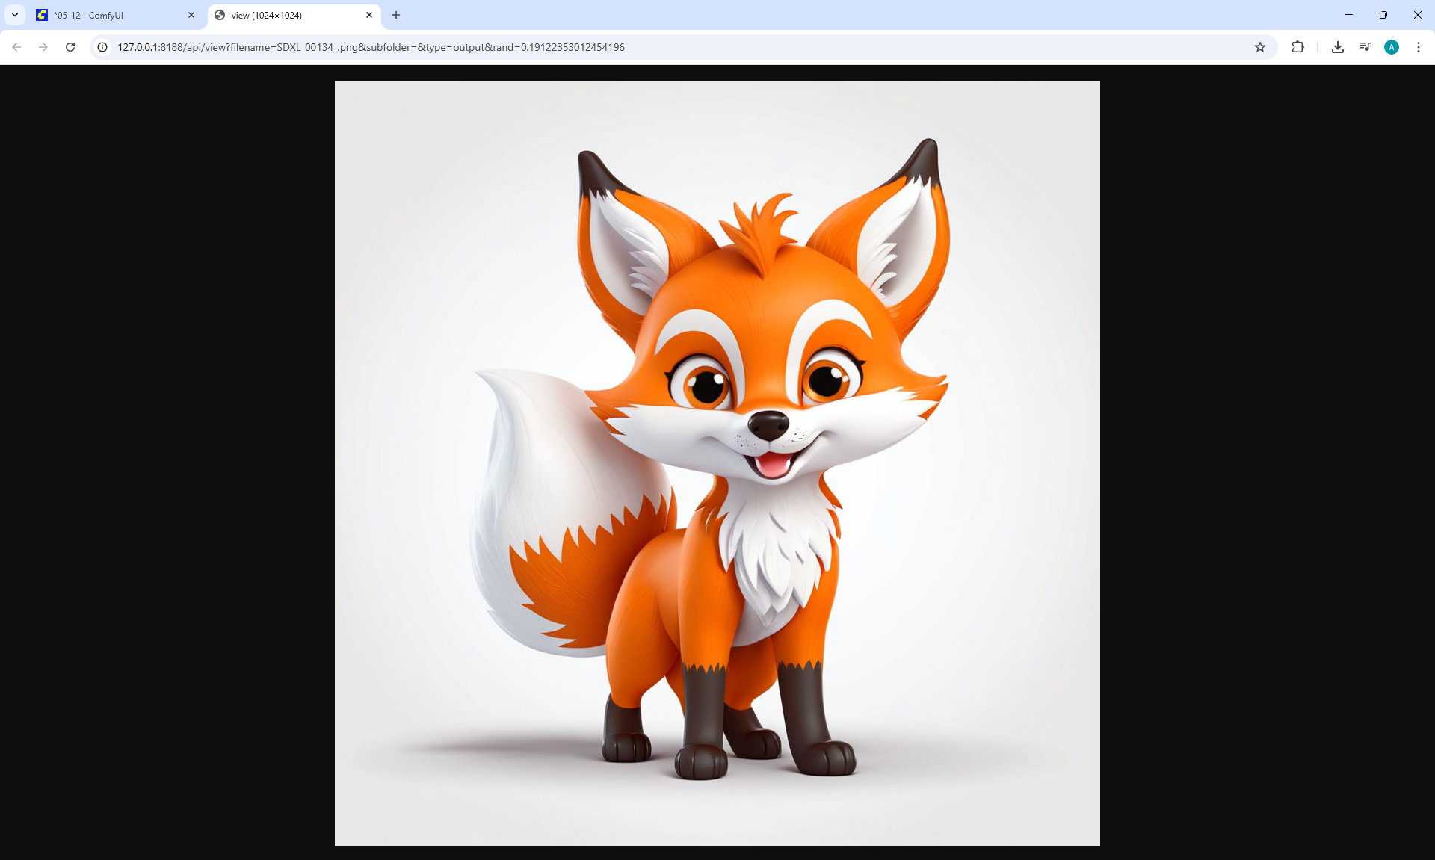Close the ComfyUI tab
The height and width of the screenshot is (860, 1435).
[x=191, y=15]
